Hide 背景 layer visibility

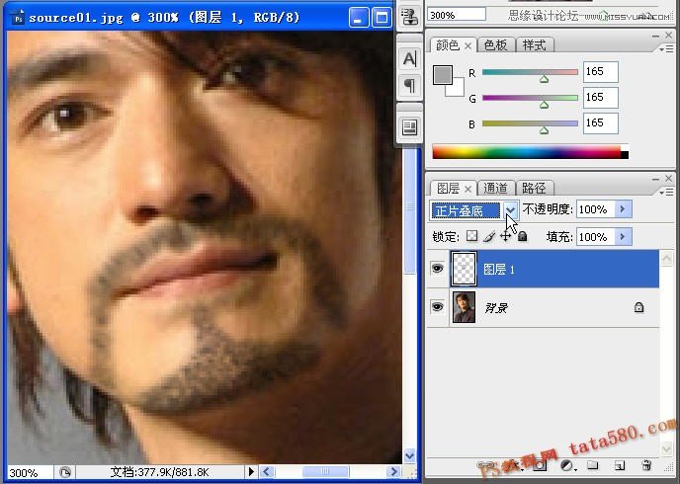coord(437,307)
